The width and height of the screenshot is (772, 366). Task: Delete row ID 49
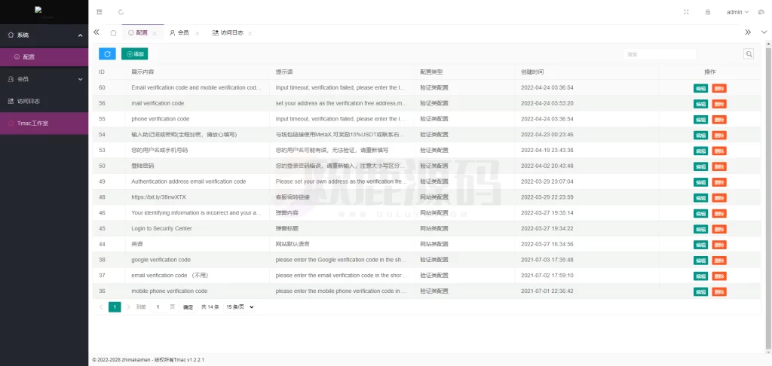coord(719,182)
